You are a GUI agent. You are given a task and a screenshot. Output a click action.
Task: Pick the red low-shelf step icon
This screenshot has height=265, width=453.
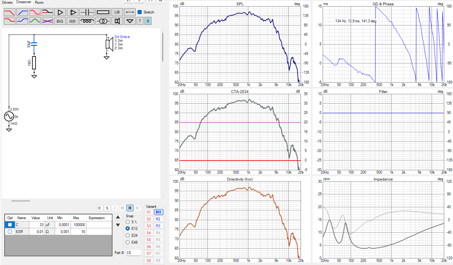(9, 21)
